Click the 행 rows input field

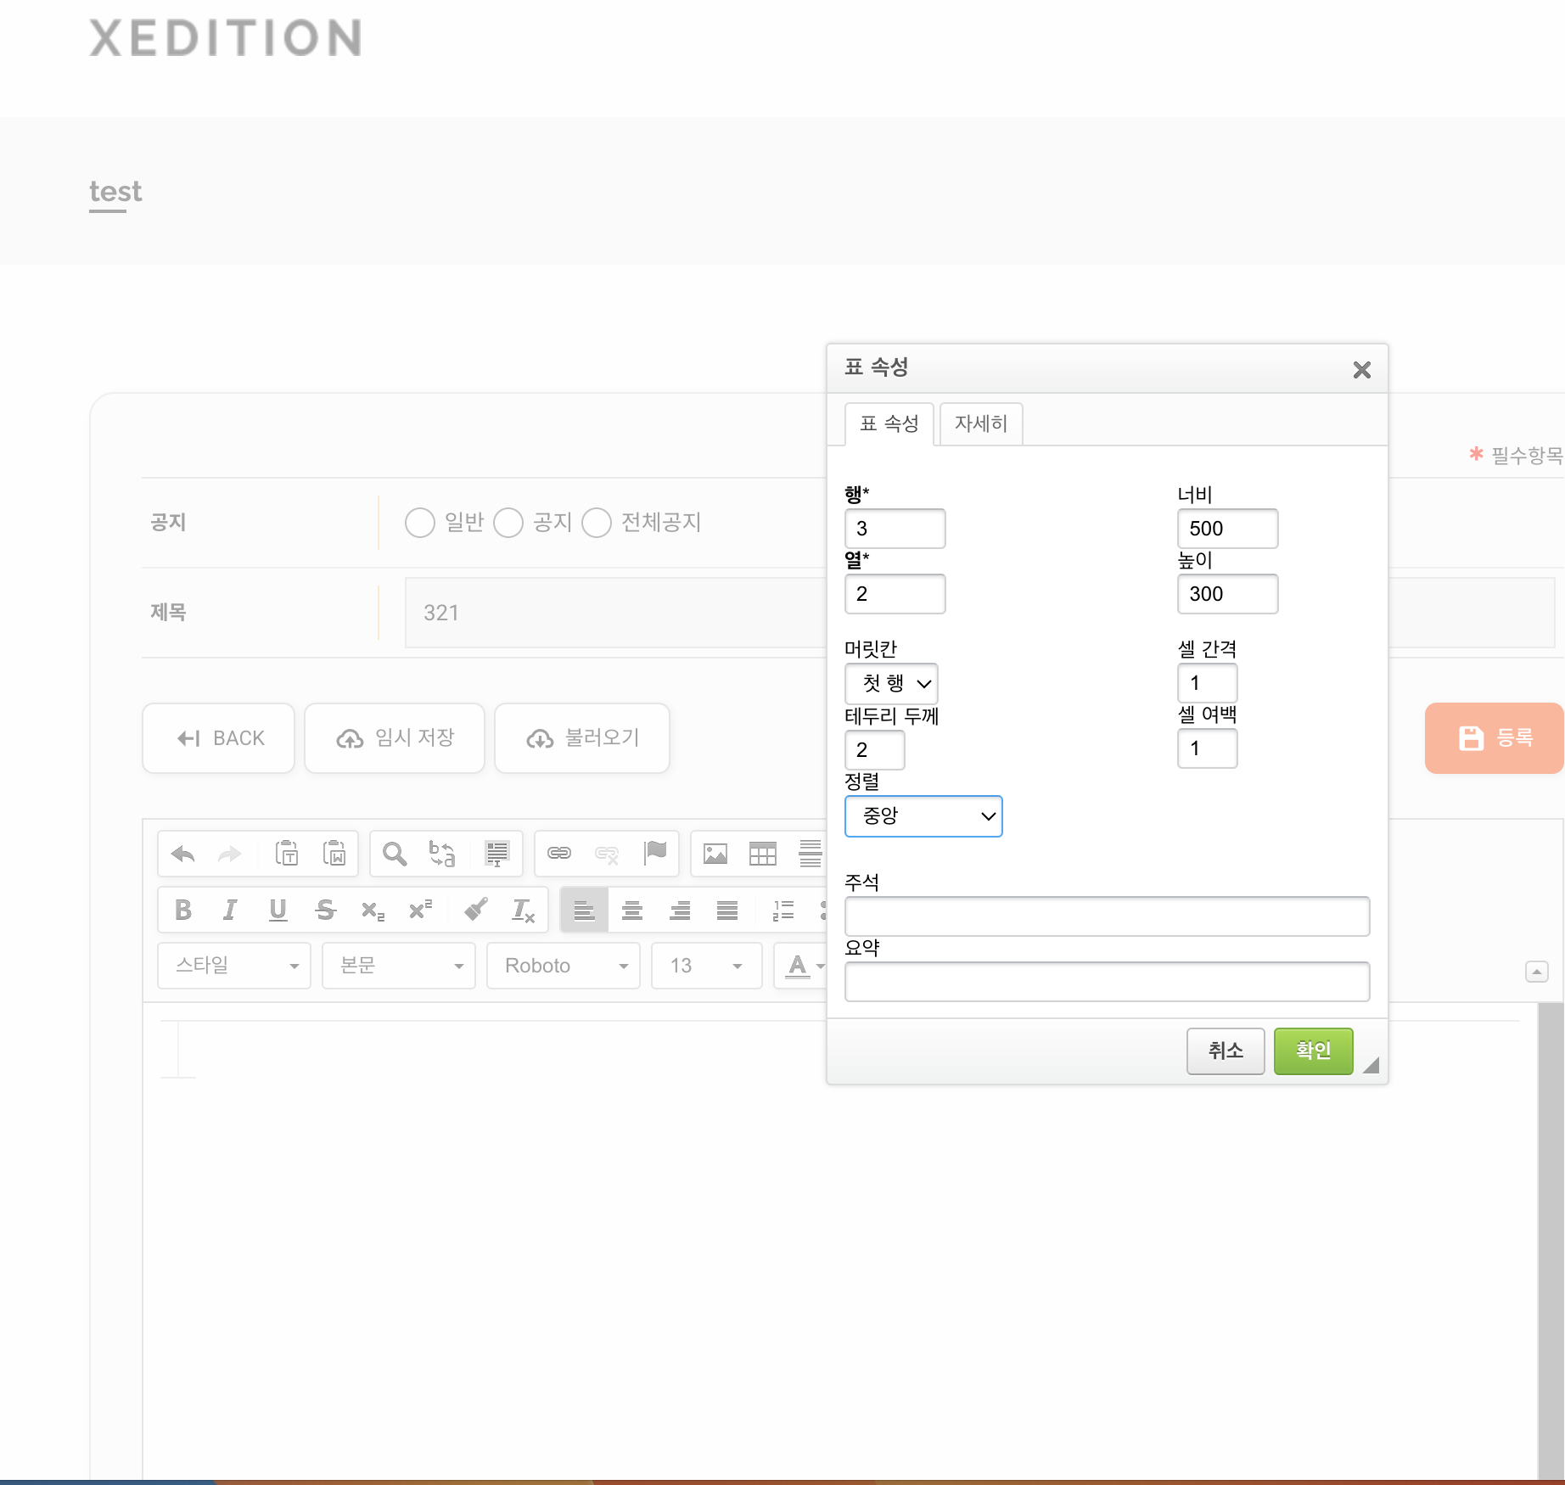(x=895, y=529)
